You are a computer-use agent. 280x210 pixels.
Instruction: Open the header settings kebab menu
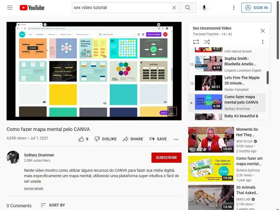234,8
